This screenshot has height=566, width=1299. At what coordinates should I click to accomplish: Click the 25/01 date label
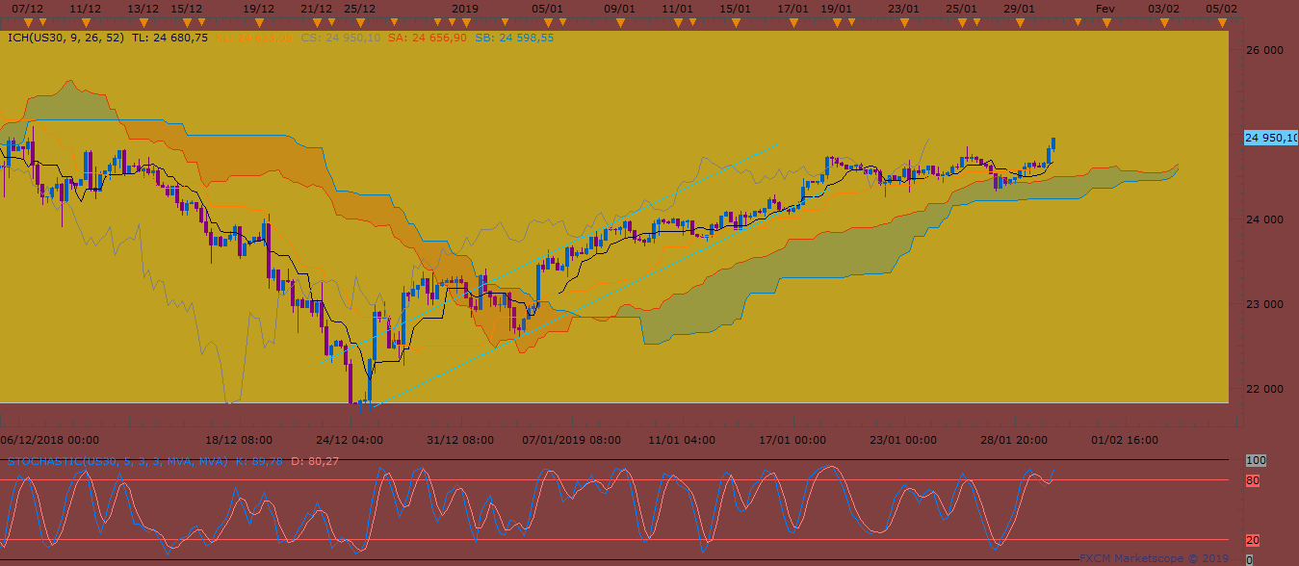961,8
